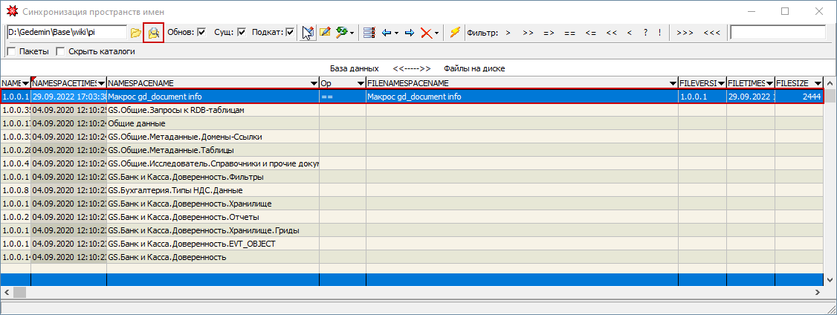
Task: Open the FILESIZE column header dropdown
Action: [x=818, y=82]
